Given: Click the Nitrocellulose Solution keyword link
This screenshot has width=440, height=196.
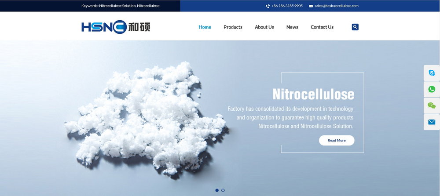Looking at the screenshot, I should [117, 6].
